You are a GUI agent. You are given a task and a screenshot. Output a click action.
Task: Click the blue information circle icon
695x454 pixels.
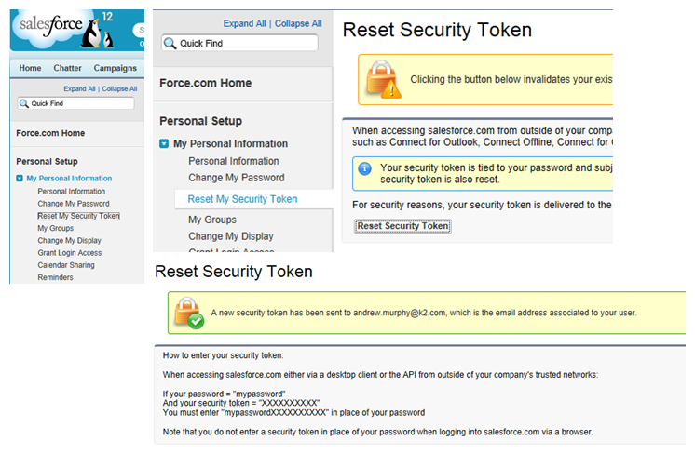[366, 169]
